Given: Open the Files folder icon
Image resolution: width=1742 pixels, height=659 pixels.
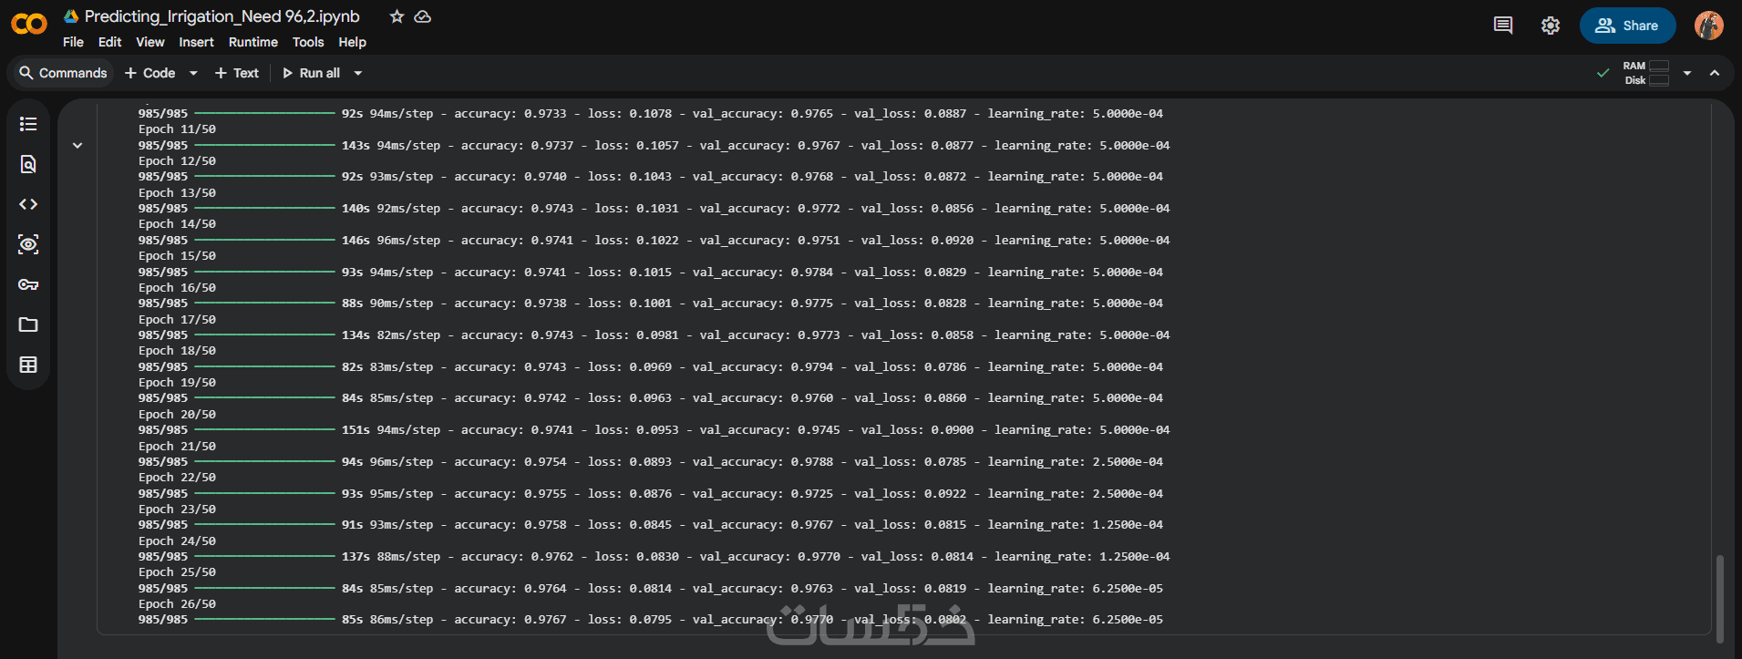Looking at the screenshot, I should coord(28,324).
